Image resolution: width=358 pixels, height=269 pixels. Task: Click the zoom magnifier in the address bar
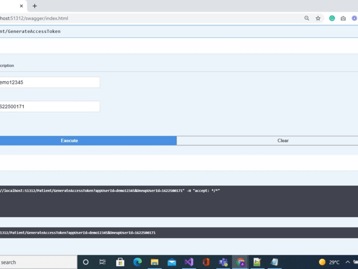(307, 18)
